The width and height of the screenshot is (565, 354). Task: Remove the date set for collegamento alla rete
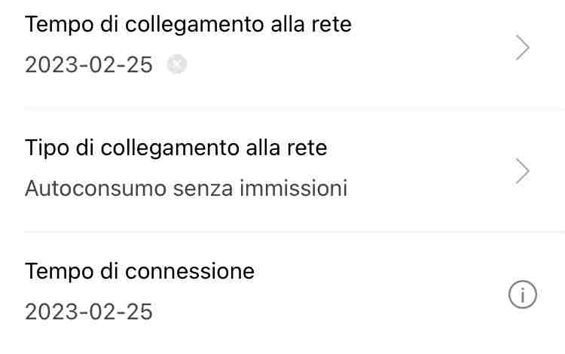click(x=177, y=65)
